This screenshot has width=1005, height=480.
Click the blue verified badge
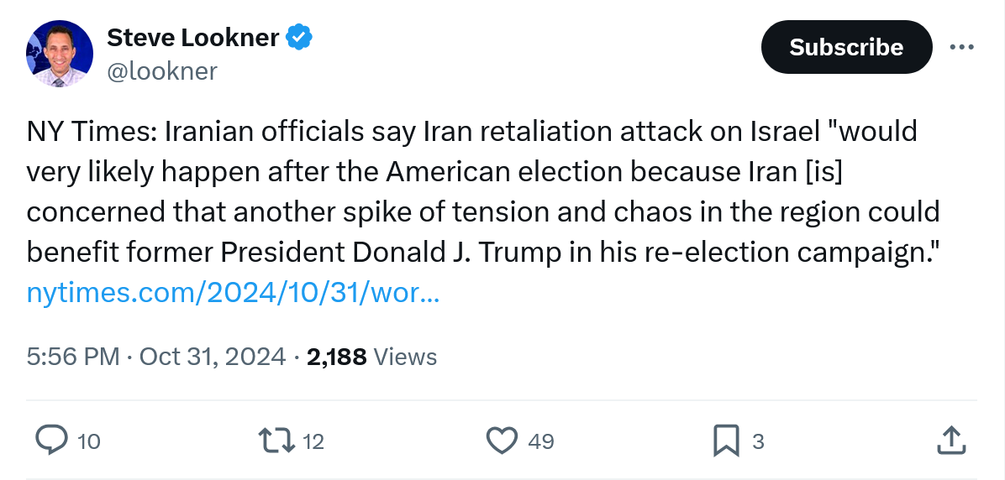(299, 37)
